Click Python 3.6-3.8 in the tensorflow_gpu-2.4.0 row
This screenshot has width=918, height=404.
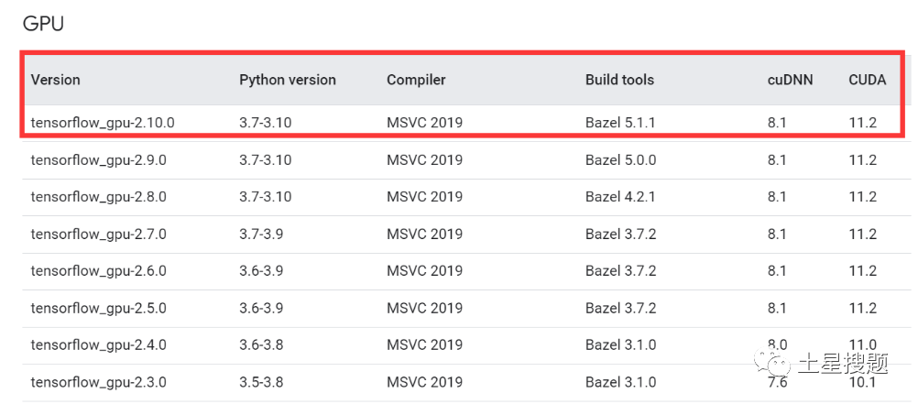pyautogui.click(x=261, y=345)
